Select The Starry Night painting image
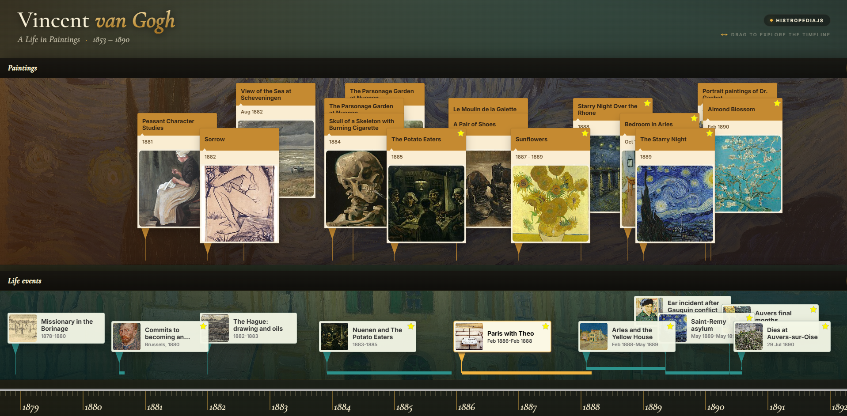This screenshot has height=416, width=847. (675, 204)
